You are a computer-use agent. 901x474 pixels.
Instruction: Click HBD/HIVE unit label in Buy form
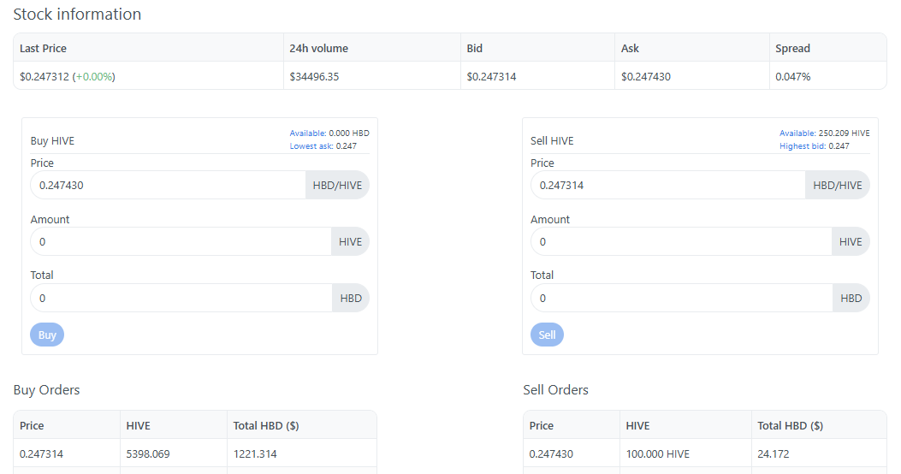[337, 185]
